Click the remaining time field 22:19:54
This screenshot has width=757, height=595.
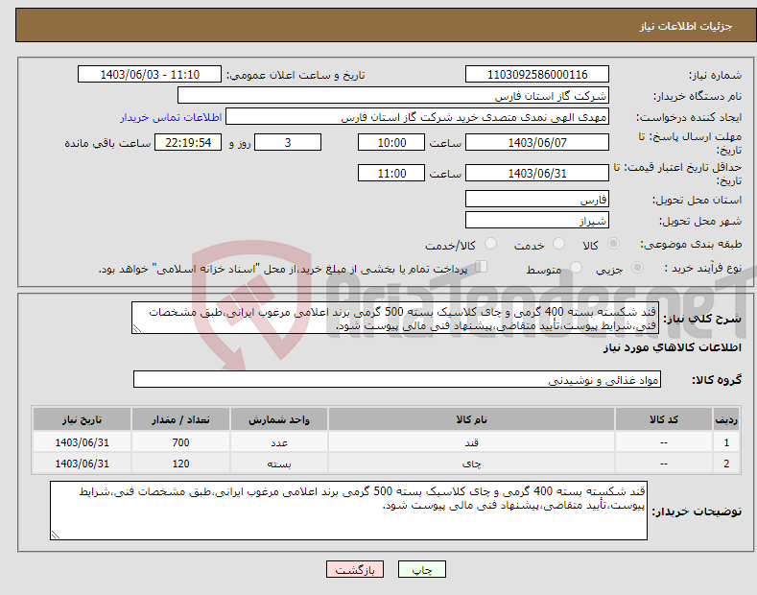pyautogui.click(x=188, y=142)
